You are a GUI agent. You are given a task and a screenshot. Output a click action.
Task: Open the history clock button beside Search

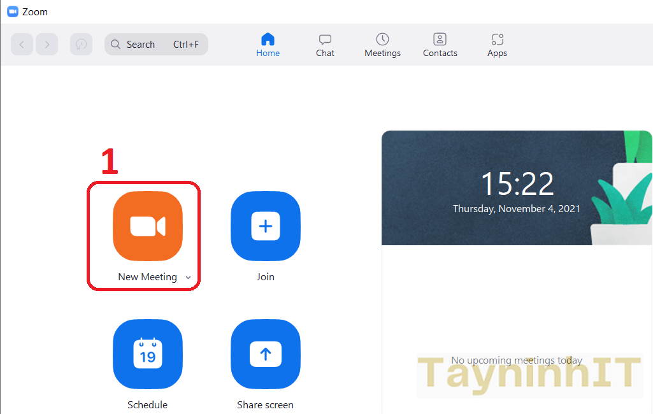81,45
